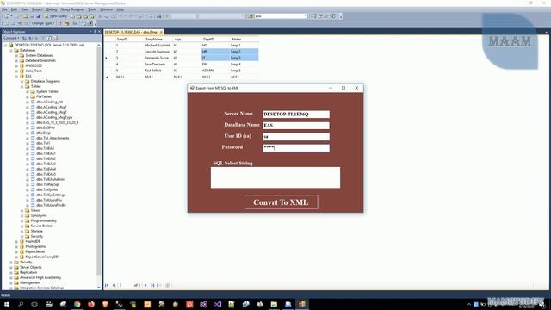Select the dbo.Tbl_Attachments table

[53, 138]
